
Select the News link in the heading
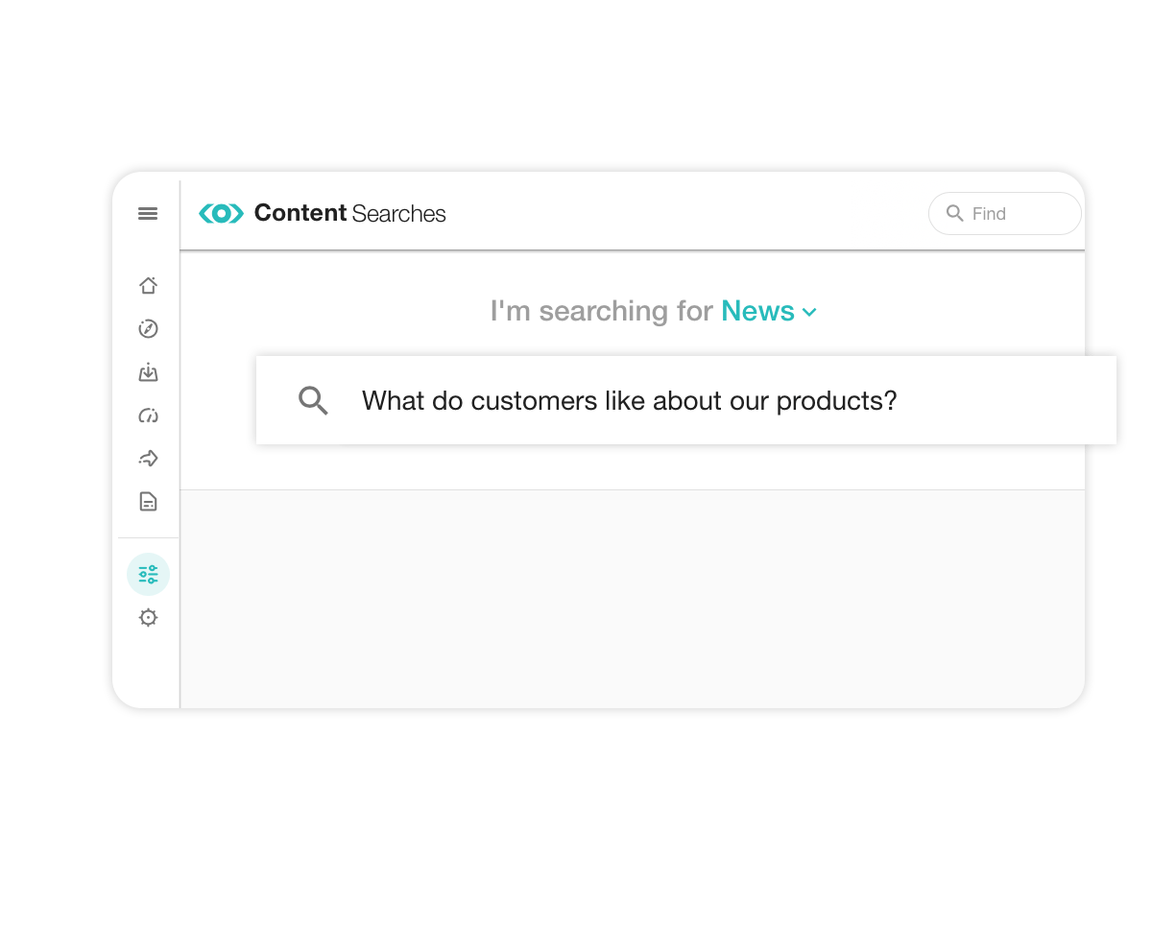point(757,311)
